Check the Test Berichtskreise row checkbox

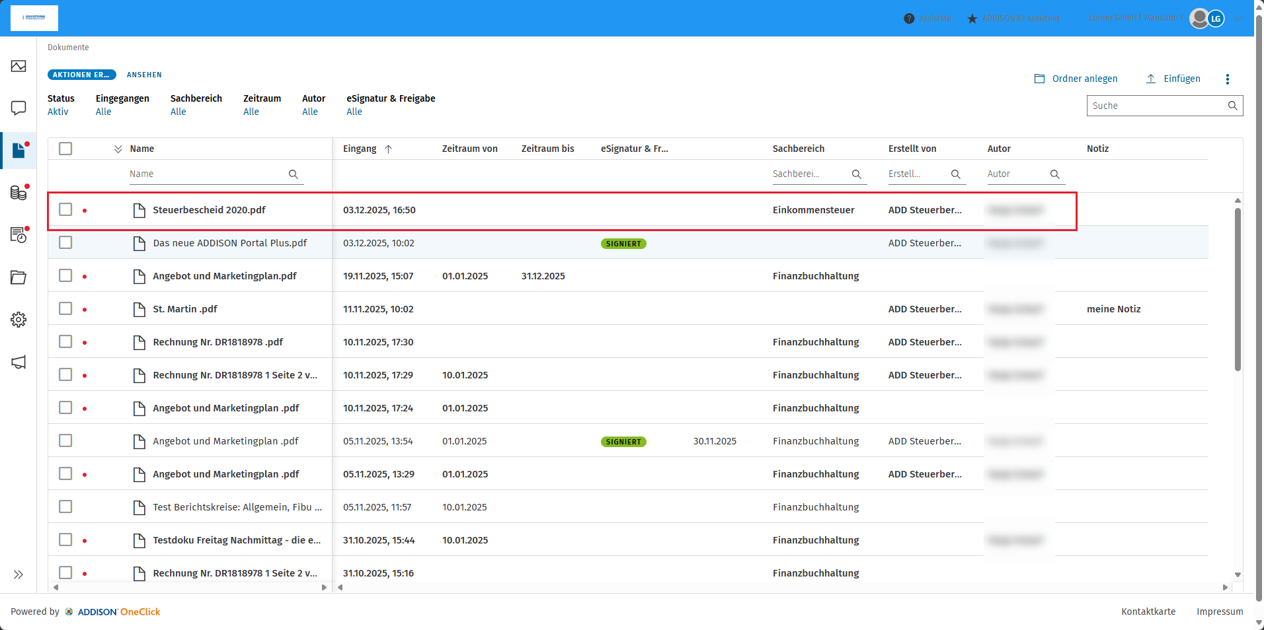pos(65,507)
